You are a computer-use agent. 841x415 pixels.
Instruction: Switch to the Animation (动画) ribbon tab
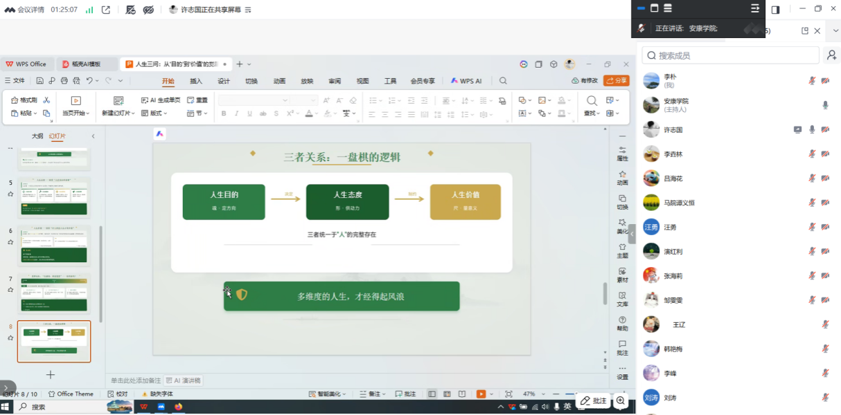click(279, 81)
